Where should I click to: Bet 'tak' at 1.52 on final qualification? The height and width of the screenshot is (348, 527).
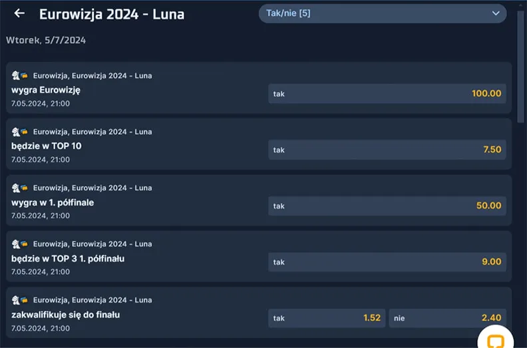pos(327,318)
